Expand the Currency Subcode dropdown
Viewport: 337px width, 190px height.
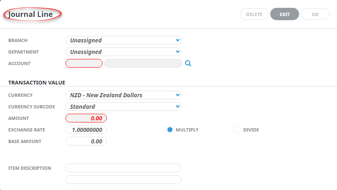tap(124, 107)
